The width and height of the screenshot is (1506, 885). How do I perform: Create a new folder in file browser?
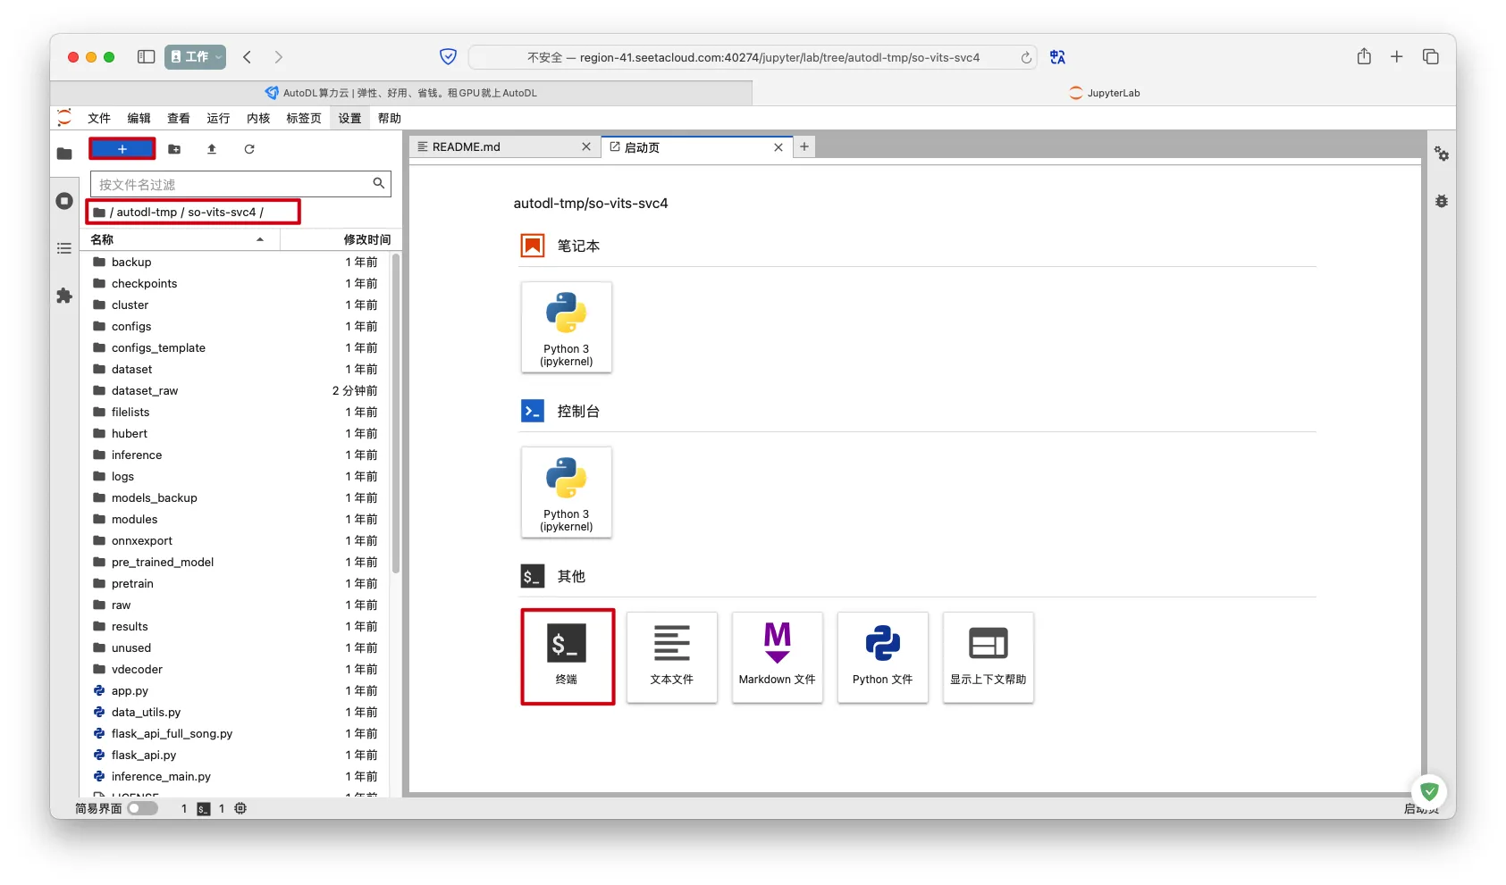(x=174, y=149)
